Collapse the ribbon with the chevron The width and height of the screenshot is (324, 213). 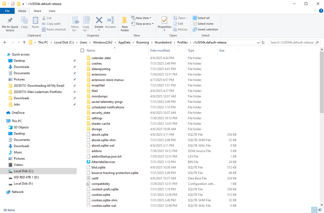click(315, 11)
